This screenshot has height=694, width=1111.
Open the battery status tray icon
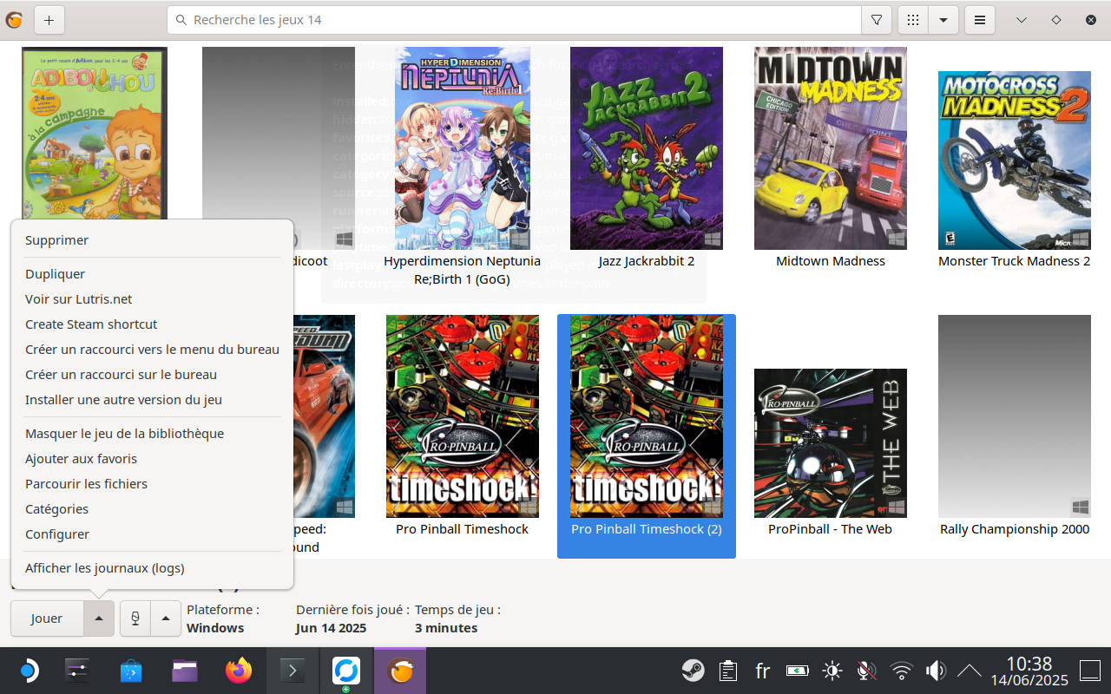click(797, 671)
